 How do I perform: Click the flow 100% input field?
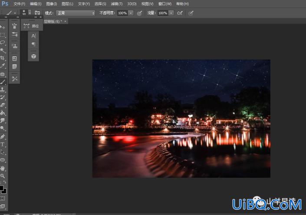coord(163,13)
